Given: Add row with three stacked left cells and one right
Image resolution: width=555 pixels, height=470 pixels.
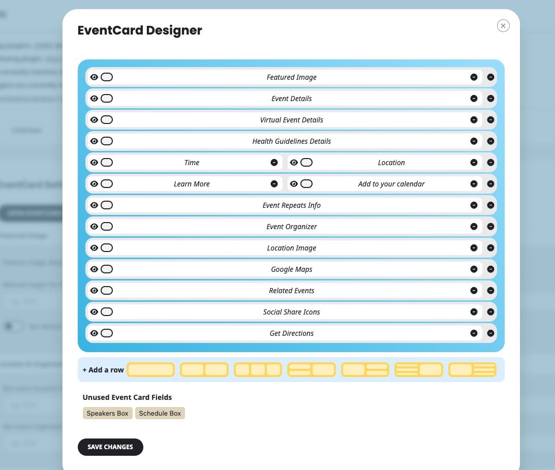Looking at the screenshot, I should pyautogui.click(x=419, y=370).
